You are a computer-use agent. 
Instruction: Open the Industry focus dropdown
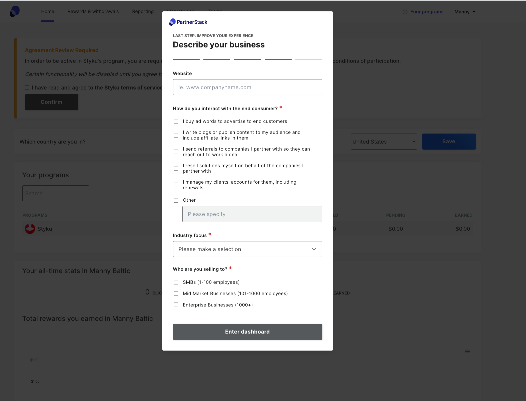[247, 249]
